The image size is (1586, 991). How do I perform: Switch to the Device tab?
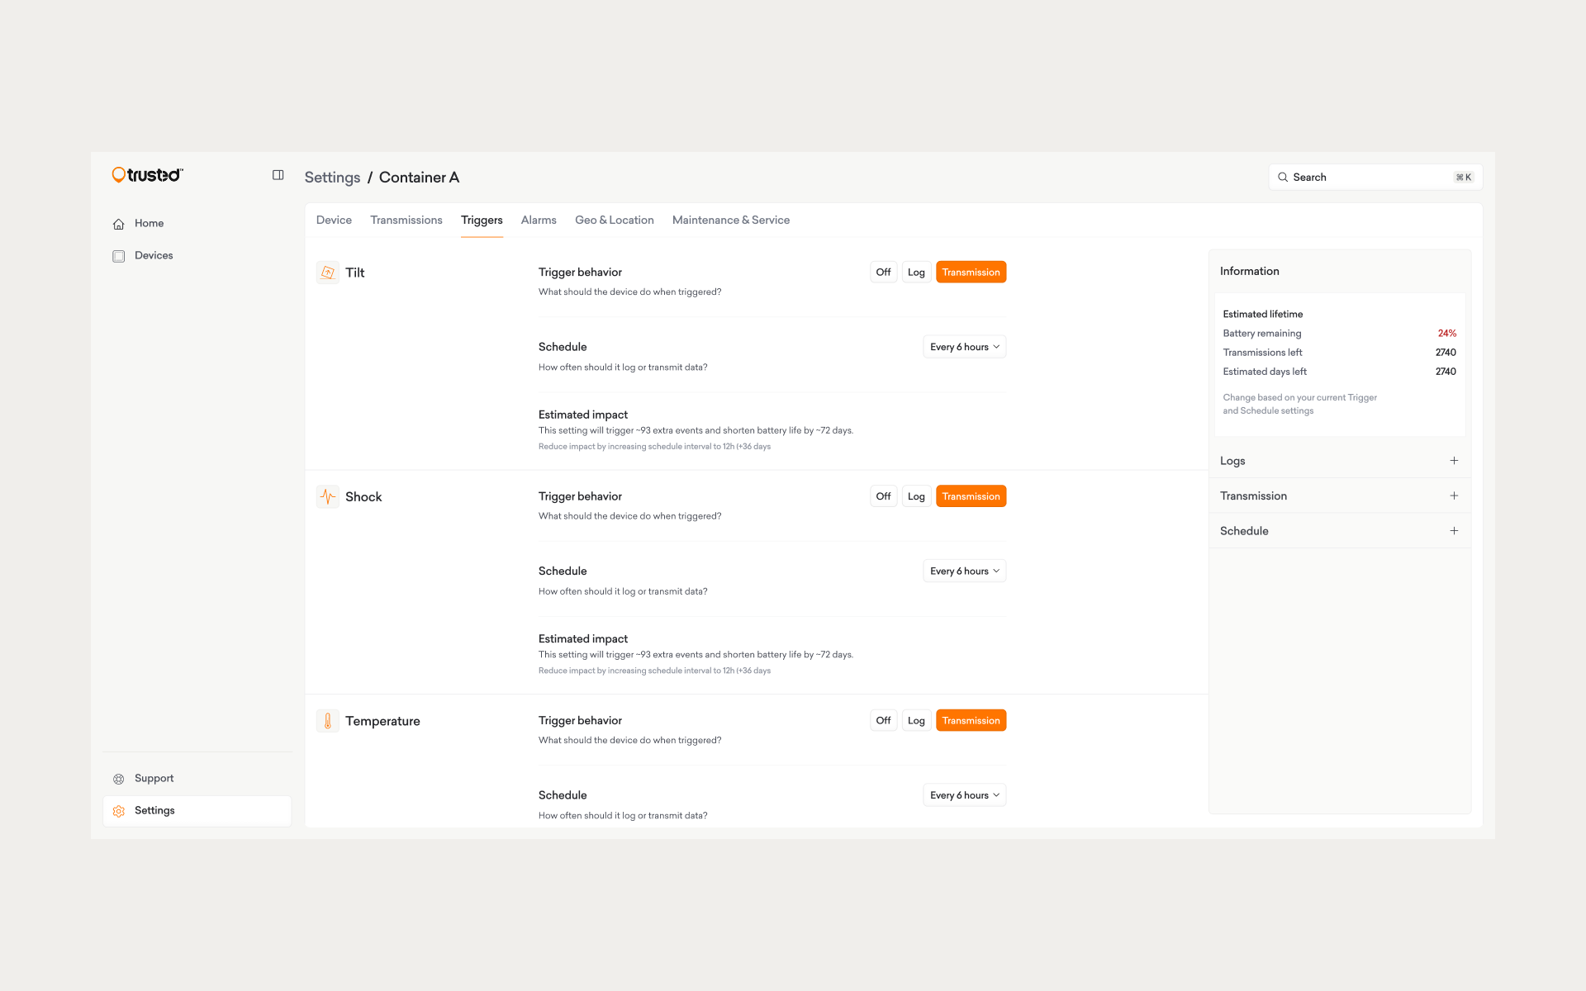coord(334,220)
